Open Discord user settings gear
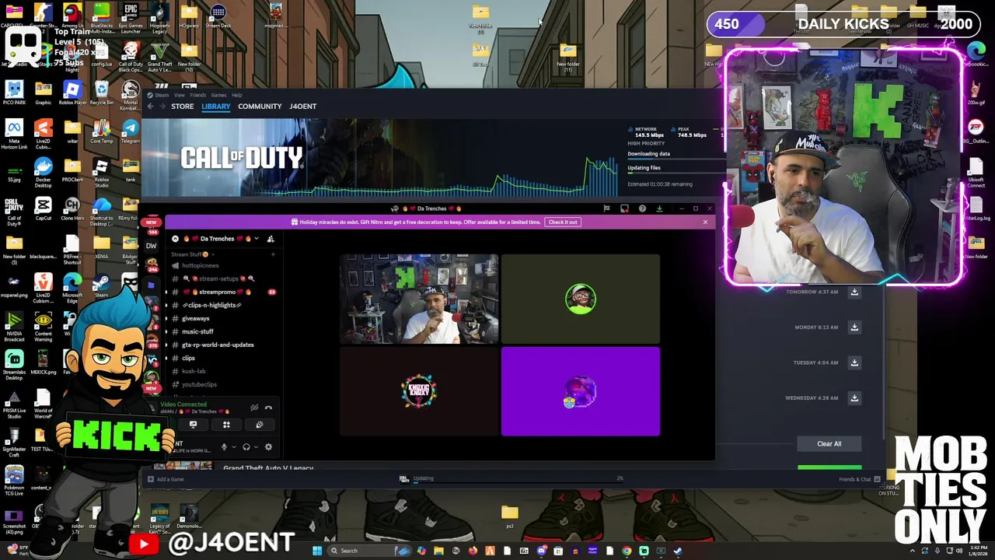This screenshot has height=560, width=995. [x=268, y=446]
